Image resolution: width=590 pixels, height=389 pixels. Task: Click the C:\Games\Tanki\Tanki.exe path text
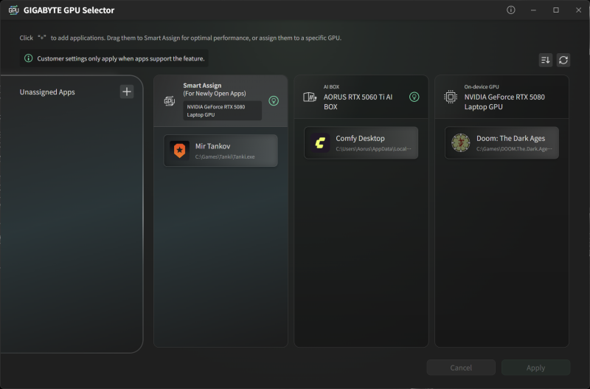tap(225, 156)
